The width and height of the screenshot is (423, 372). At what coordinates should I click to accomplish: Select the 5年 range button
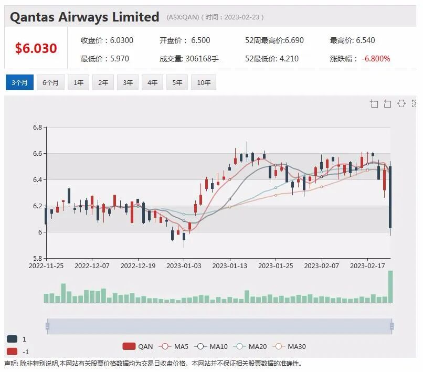(177, 82)
